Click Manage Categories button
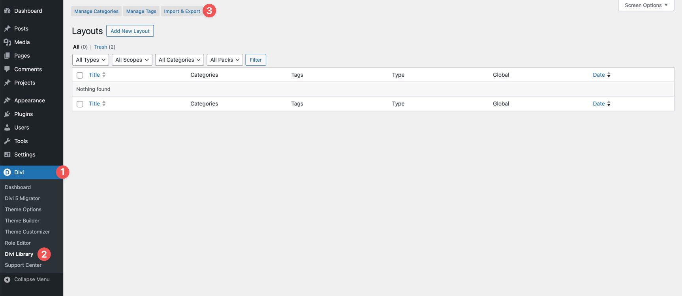This screenshot has width=682, height=296. (x=96, y=11)
